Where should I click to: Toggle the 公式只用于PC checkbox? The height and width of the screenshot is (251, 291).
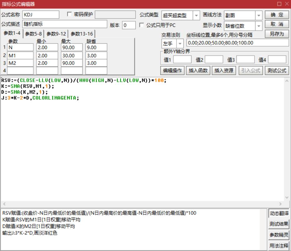point(142,25)
